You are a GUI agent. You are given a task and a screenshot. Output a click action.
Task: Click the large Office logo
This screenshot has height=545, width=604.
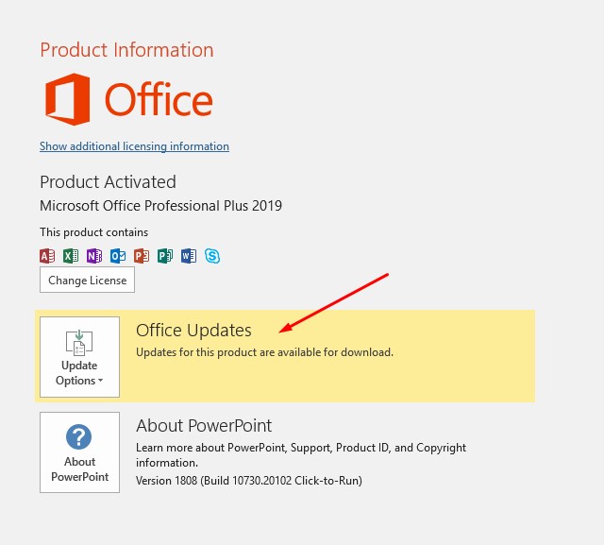click(x=128, y=99)
